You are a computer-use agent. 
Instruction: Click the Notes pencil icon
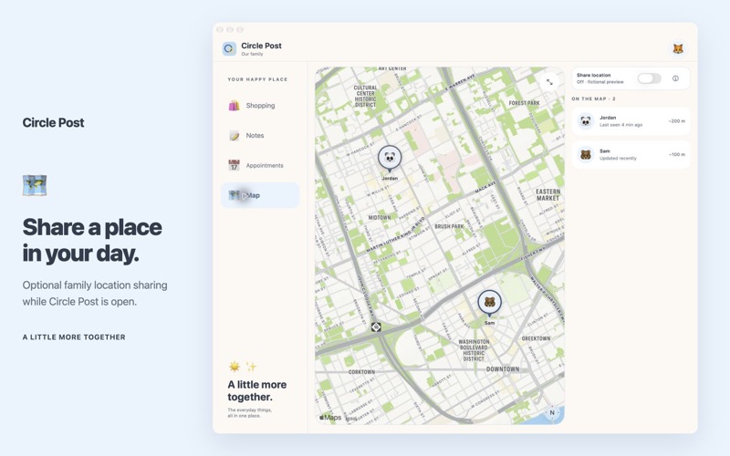pyautogui.click(x=234, y=135)
